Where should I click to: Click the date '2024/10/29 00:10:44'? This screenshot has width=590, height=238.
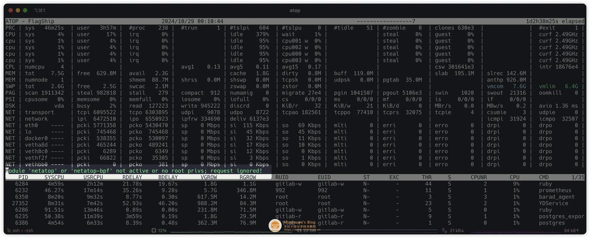pyautogui.click(x=193, y=21)
